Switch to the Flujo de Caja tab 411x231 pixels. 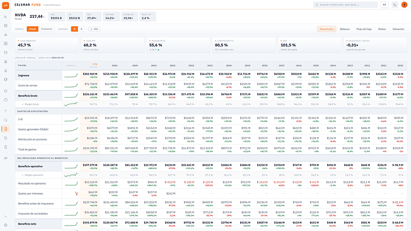pyautogui.click(x=364, y=29)
